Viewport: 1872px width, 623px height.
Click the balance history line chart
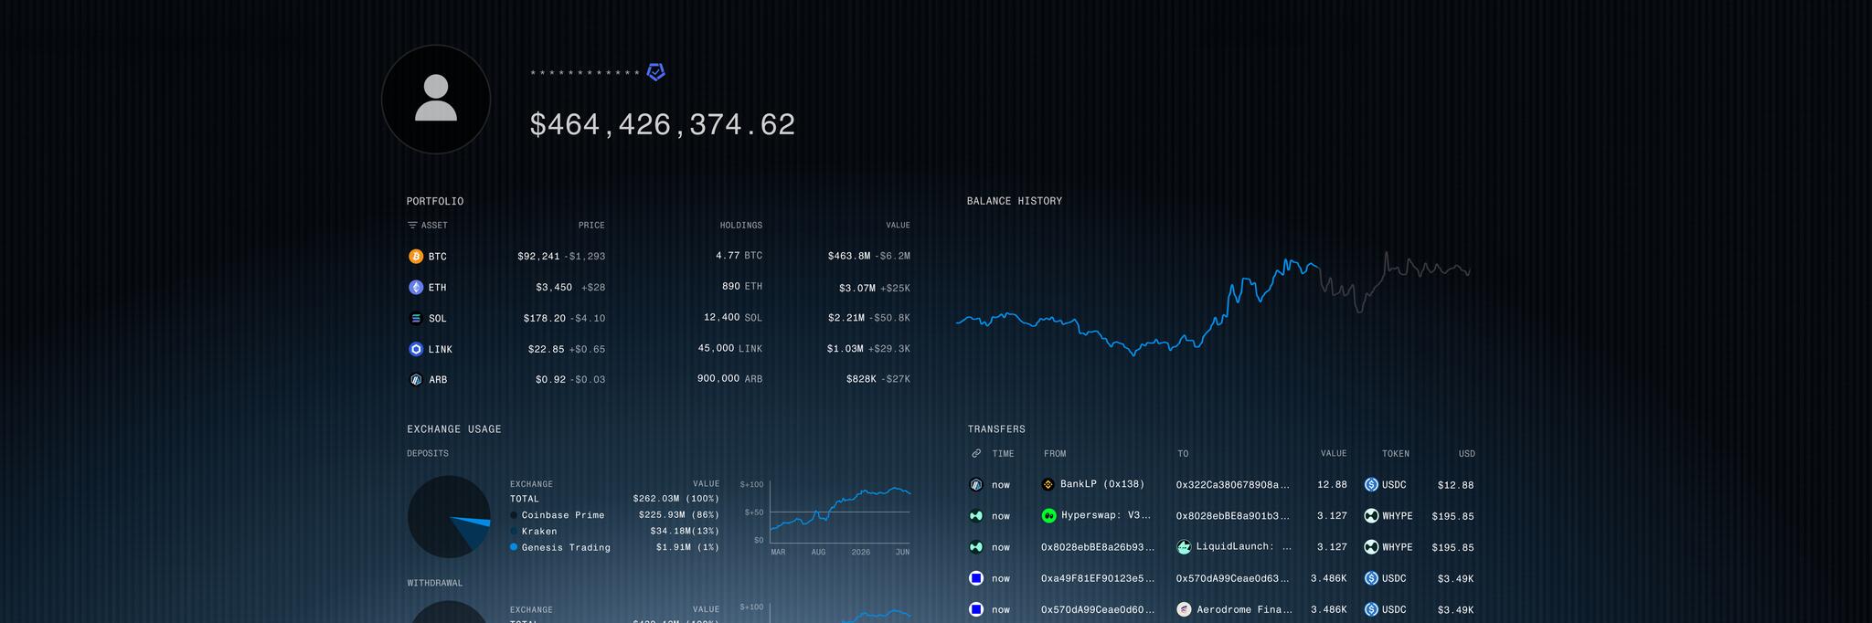pos(1213,304)
